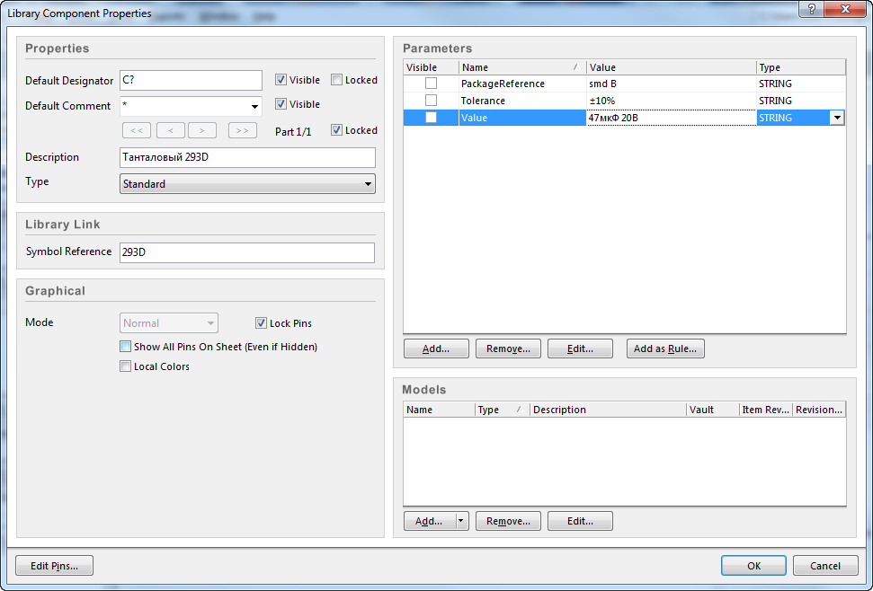Viewport: 873px width, 591px height.
Task: Click Remove... under Models
Action: pos(508,521)
